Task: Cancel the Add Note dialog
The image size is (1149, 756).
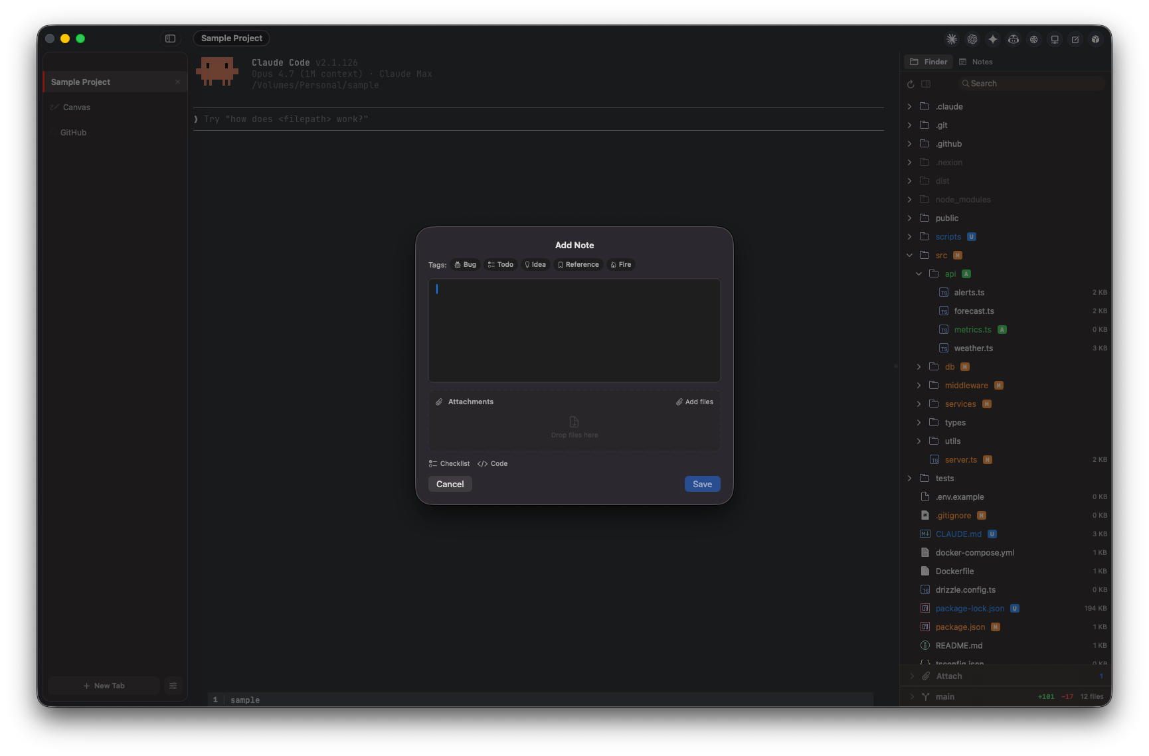Action: point(450,484)
